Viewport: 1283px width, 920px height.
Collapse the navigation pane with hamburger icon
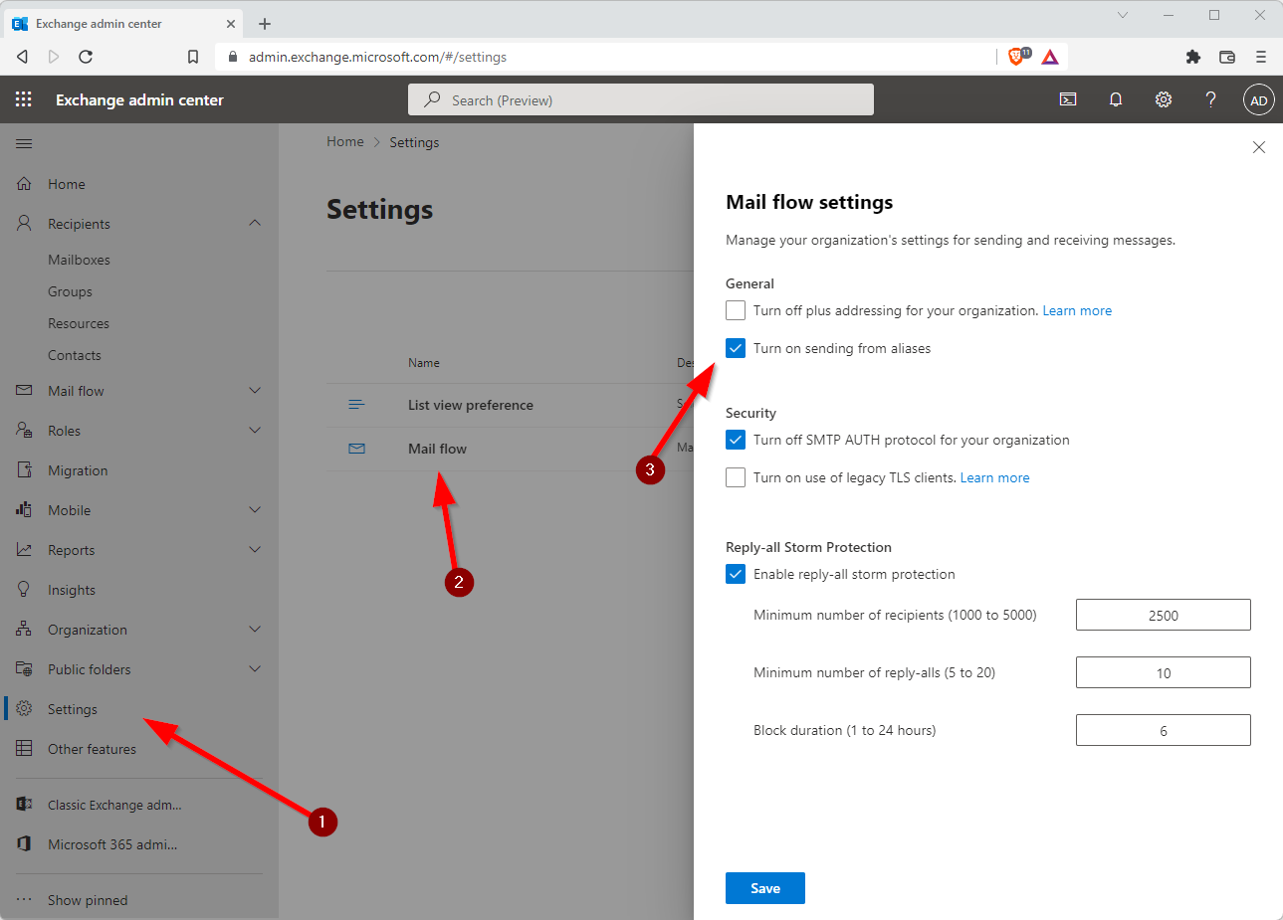click(24, 143)
